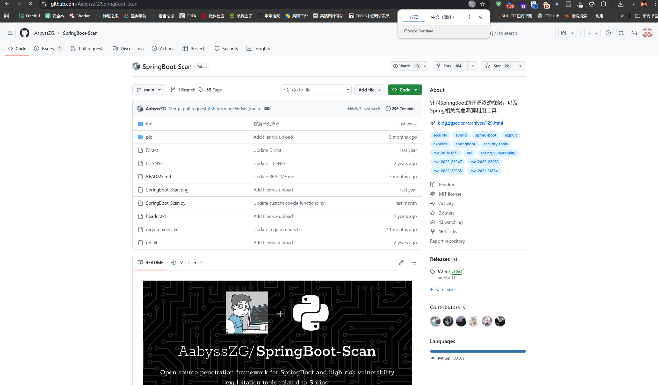Click the Go to file search field
The height and width of the screenshot is (385, 658).
[316, 90]
